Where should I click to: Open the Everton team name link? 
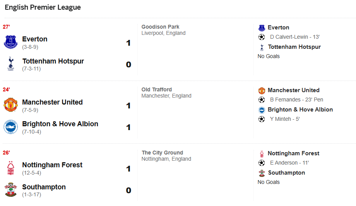click(35, 39)
